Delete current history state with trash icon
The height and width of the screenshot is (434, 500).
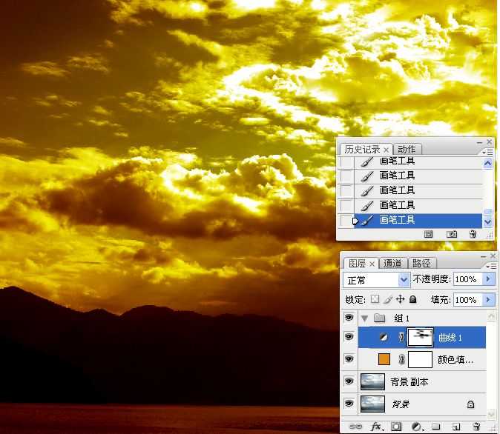473,234
